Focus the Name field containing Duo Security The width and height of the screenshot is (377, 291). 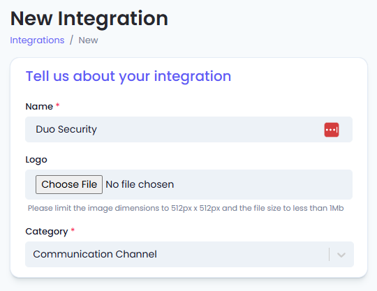(188, 130)
